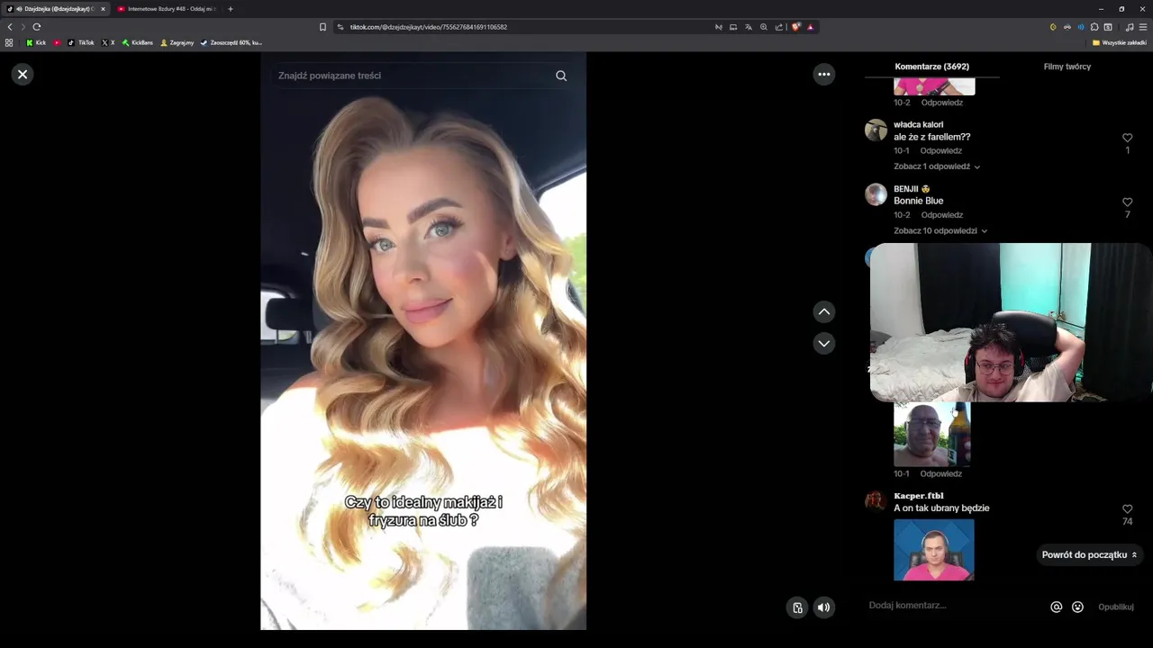Open the three-dot more options menu
The image size is (1153, 648).
[824, 75]
